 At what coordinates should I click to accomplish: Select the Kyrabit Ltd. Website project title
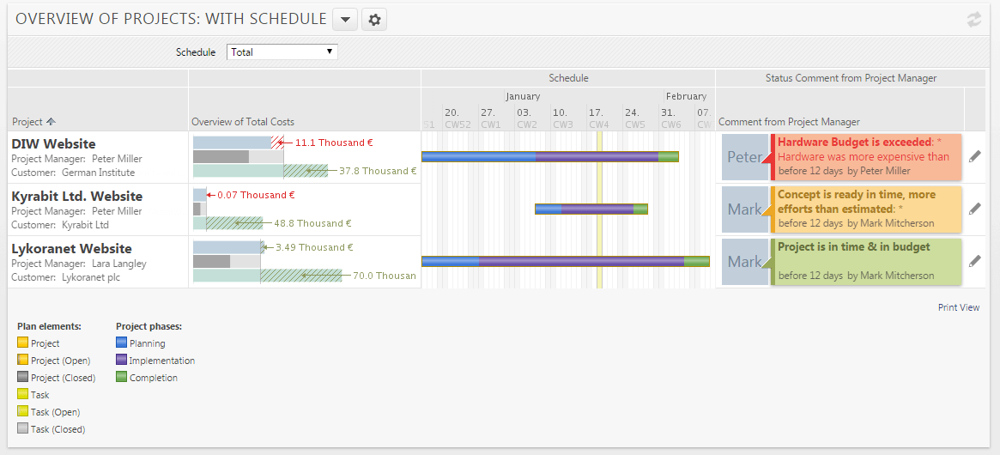click(x=77, y=197)
